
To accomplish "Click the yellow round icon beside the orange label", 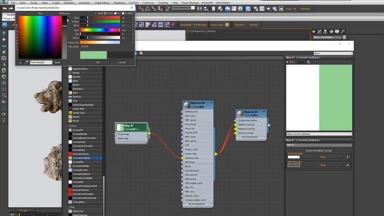I will click(227, 25).
